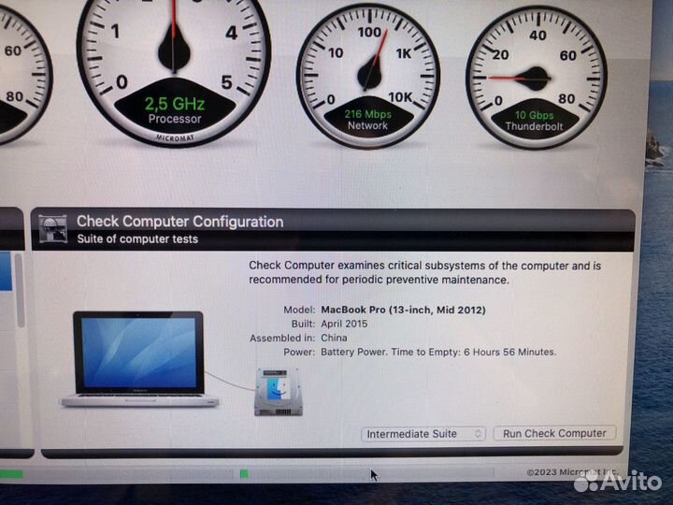Click the Run Check Computer button
Image resolution: width=673 pixels, height=505 pixels.
point(554,433)
